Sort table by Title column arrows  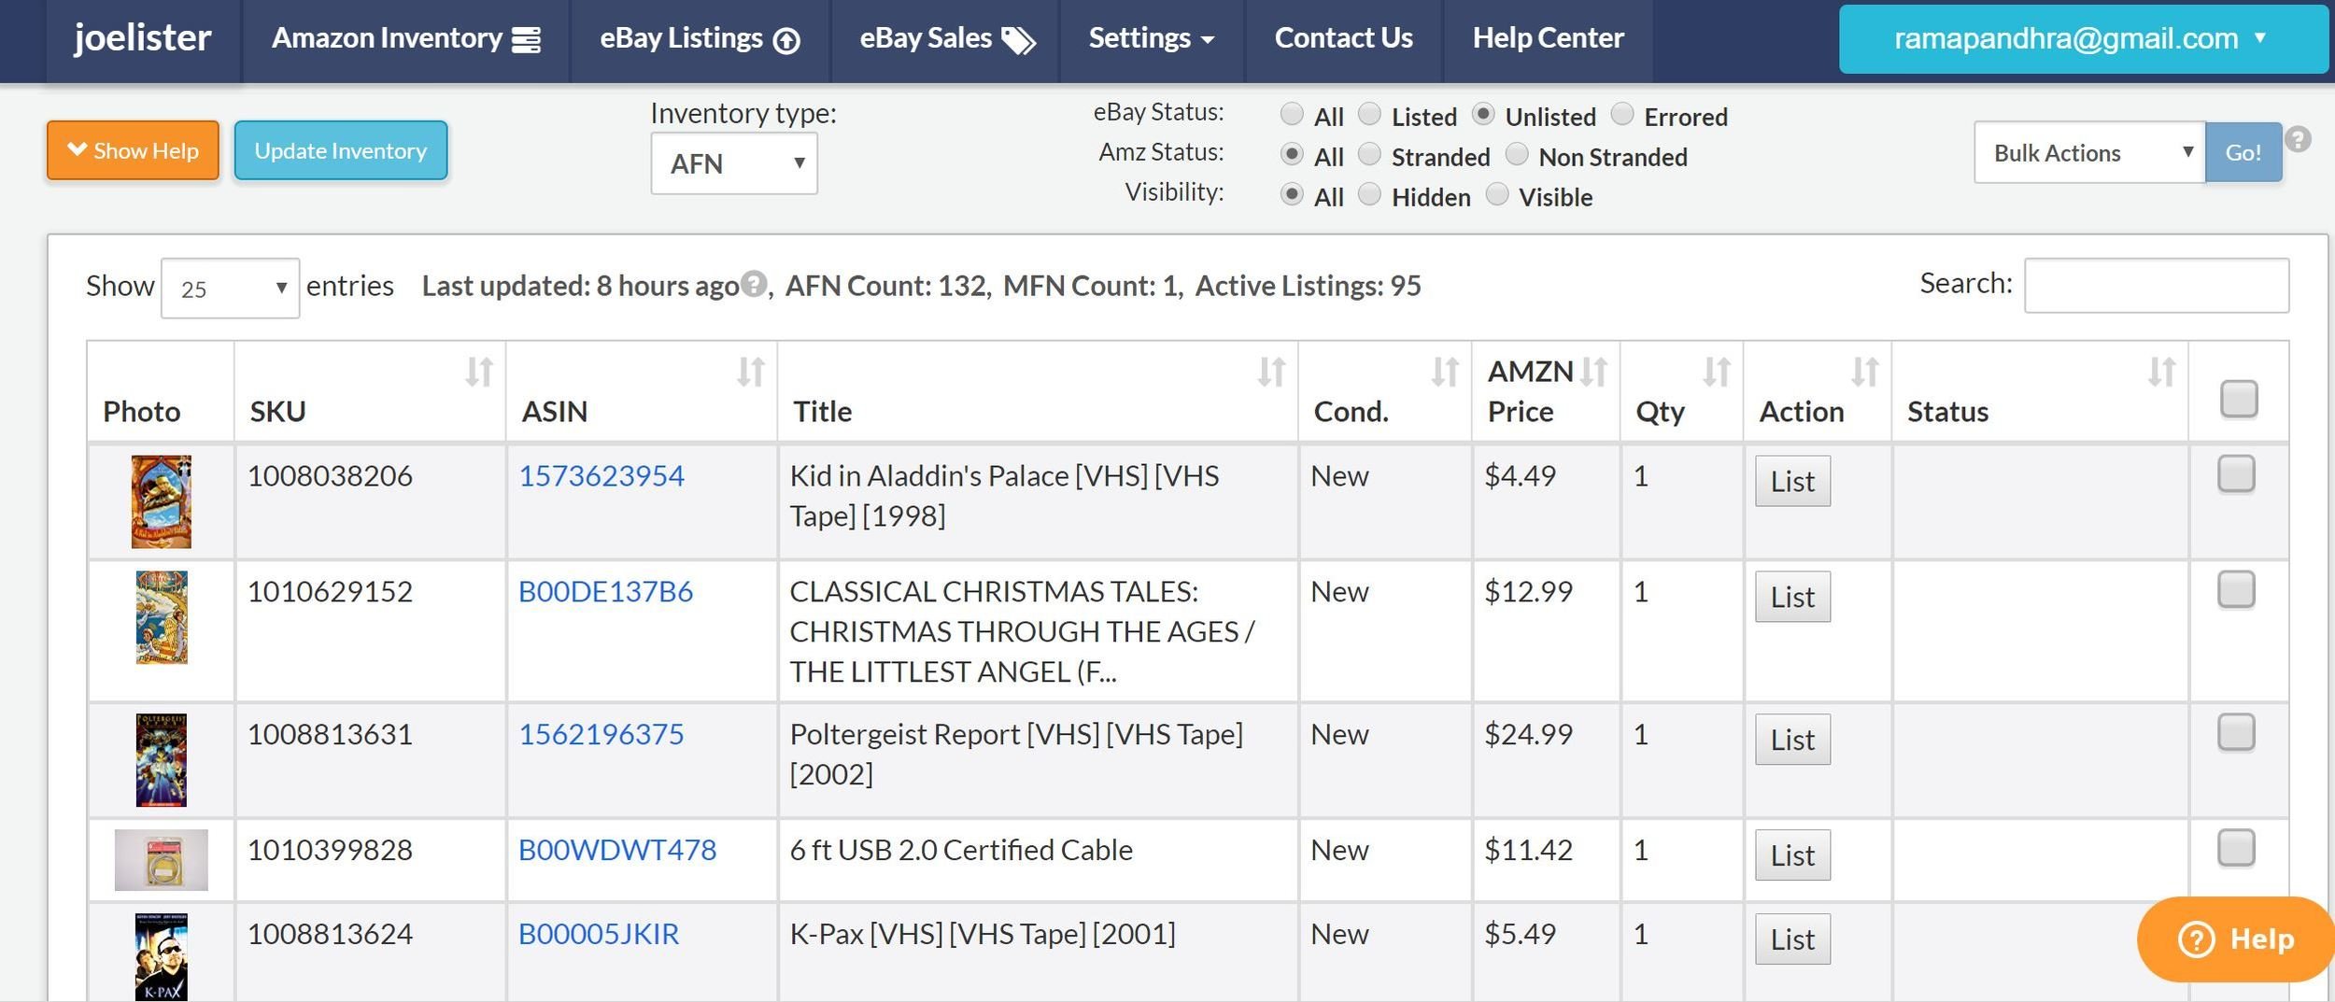click(x=1271, y=372)
